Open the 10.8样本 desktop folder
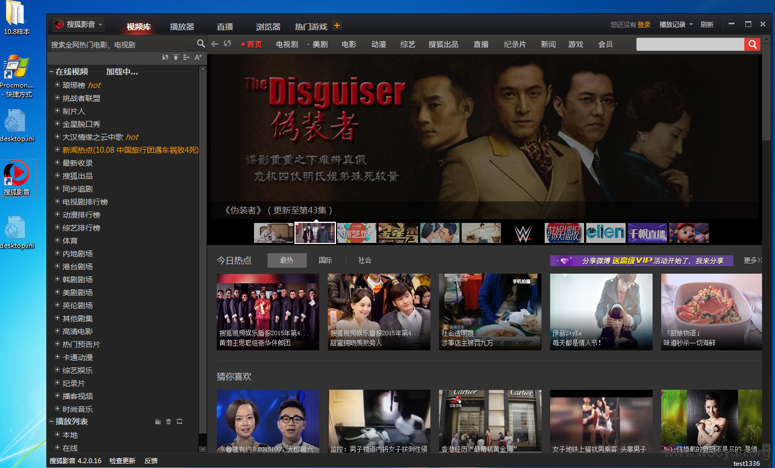This screenshot has height=468, width=775. [16, 18]
